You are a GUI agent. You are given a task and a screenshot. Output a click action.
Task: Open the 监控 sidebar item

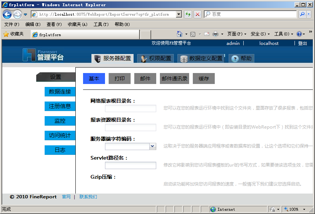tap(60, 121)
